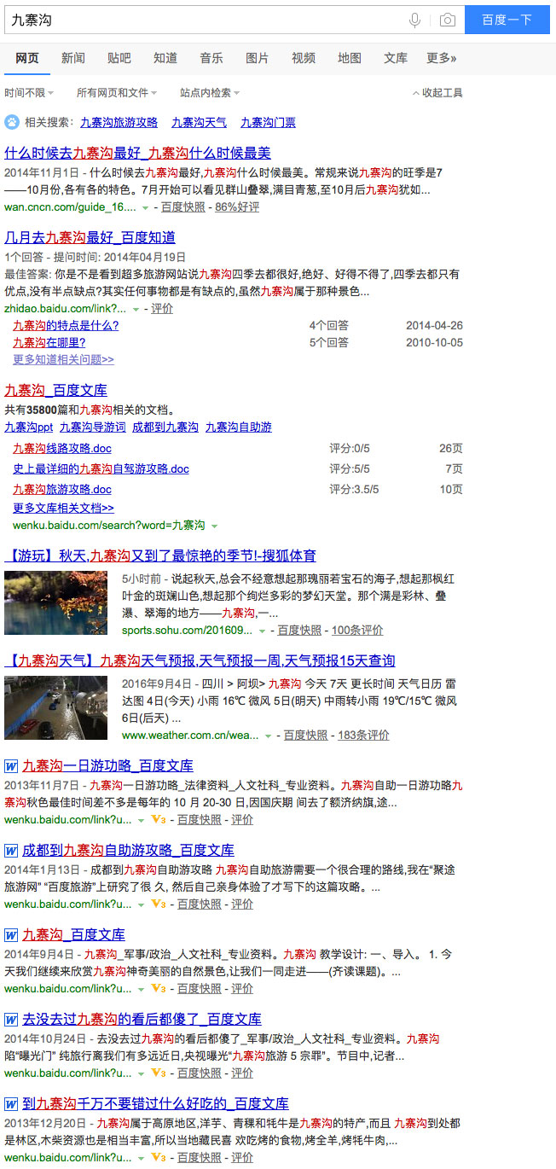The width and height of the screenshot is (556, 1169).
Task: Open 更多文库相关文档>> link
Action: click(x=63, y=508)
